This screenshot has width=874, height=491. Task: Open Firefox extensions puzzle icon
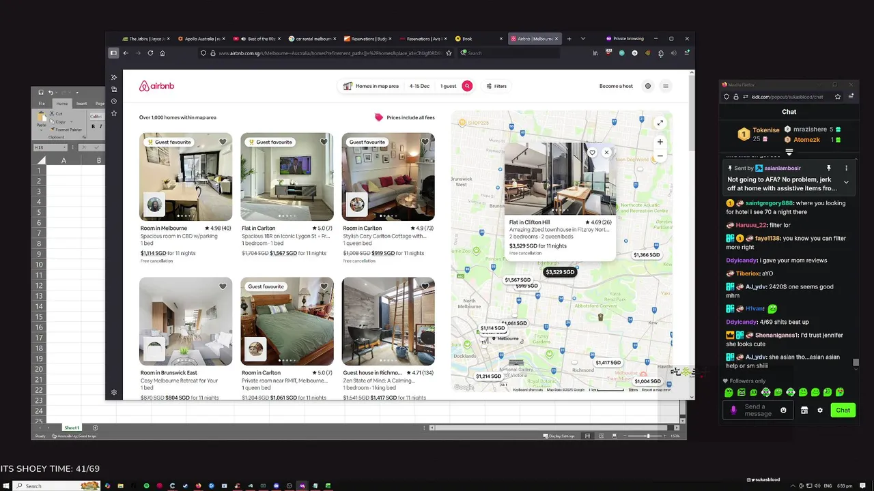pyautogui.click(x=660, y=53)
